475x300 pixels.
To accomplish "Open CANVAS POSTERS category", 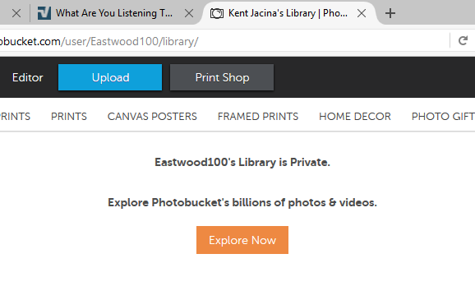I will (152, 117).
